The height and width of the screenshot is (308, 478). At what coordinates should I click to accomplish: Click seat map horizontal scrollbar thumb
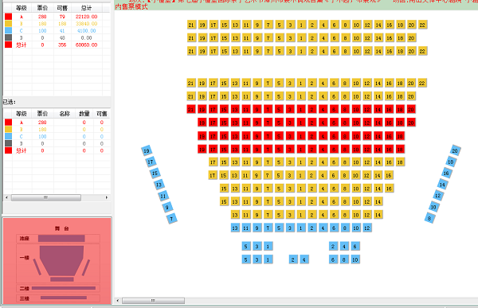click(x=153, y=301)
